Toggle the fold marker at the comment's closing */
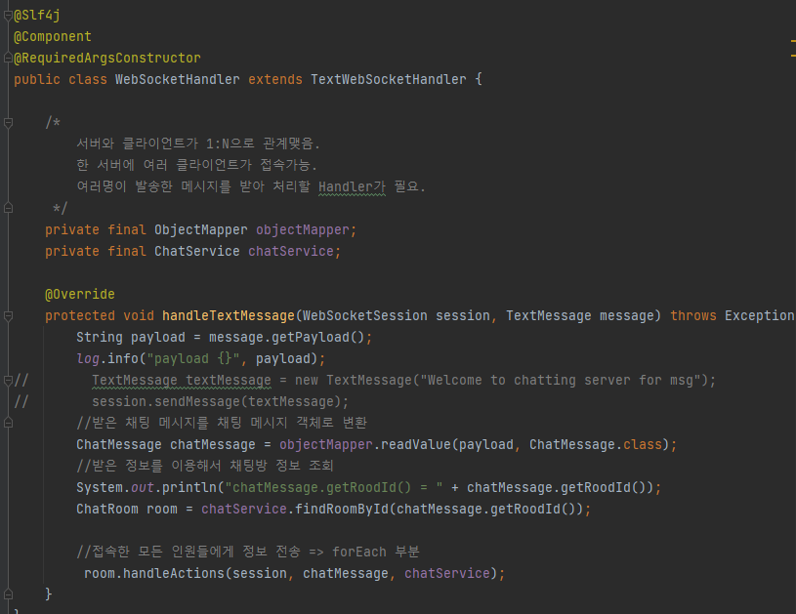This screenshot has height=614, width=796. [8, 208]
